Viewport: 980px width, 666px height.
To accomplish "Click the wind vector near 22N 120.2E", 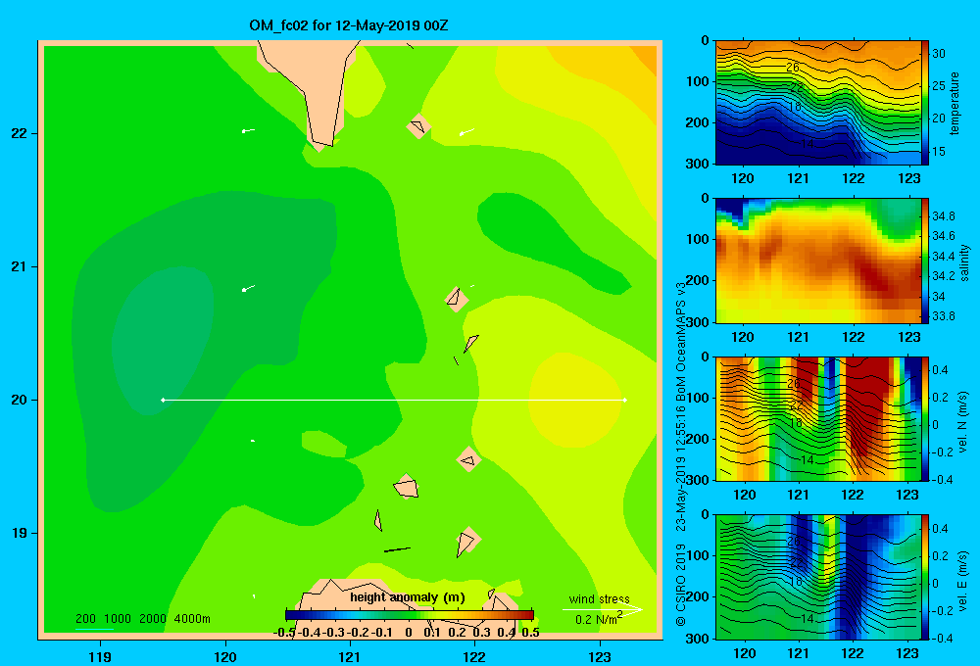I will coord(248,130).
